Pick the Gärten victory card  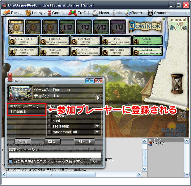click(147, 40)
